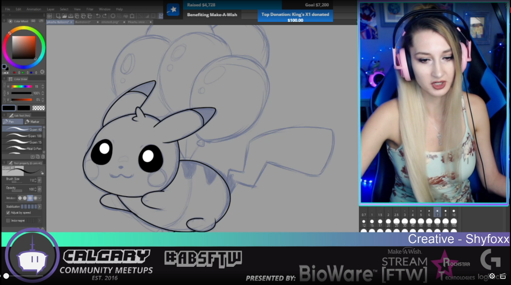Click the Save toolbar icon

click(71, 16)
